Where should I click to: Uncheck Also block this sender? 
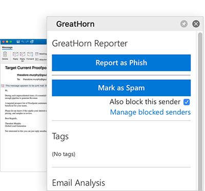pyautogui.click(x=187, y=102)
